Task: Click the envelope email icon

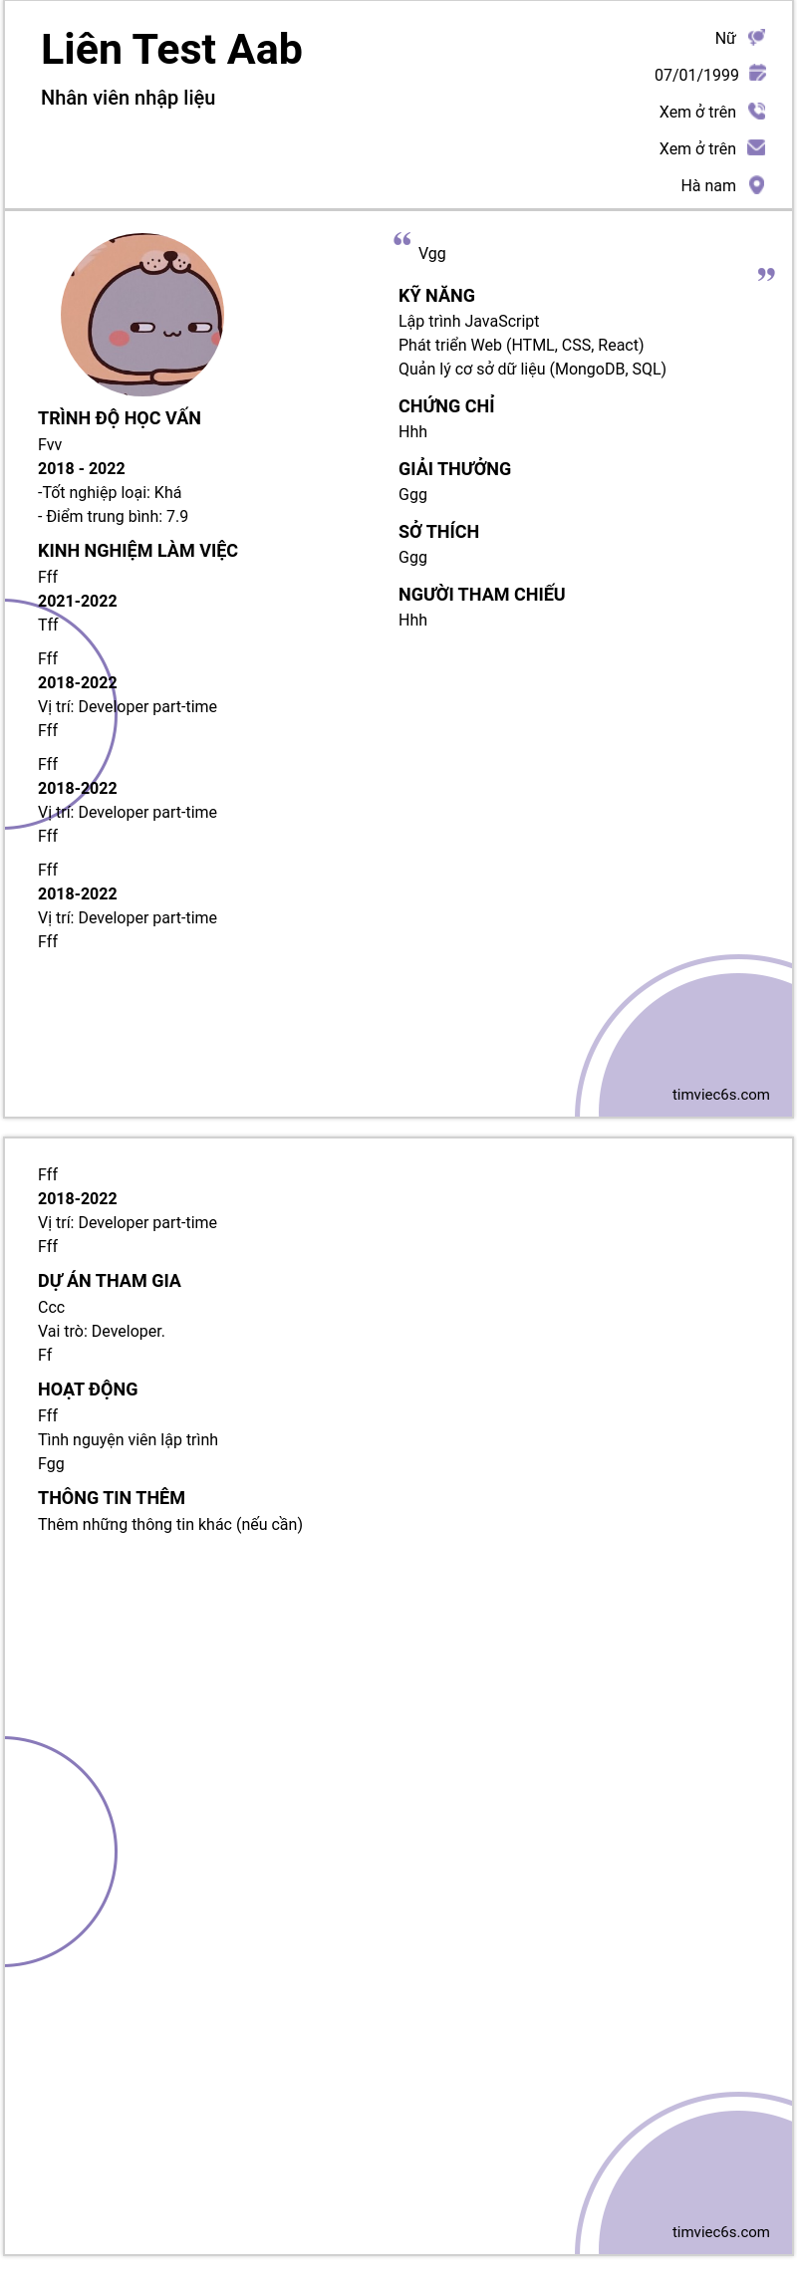Action: (756, 147)
